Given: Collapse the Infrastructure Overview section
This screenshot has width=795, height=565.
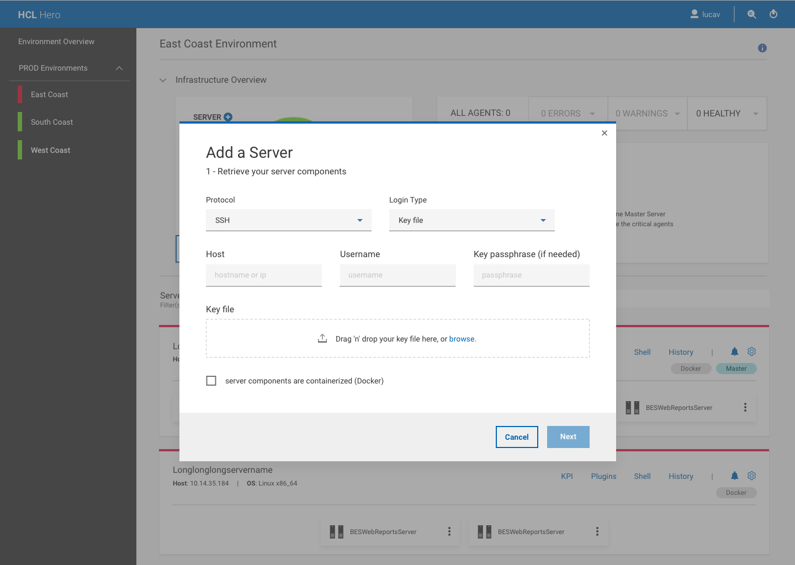Looking at the screenshot, I should point(163,80).
